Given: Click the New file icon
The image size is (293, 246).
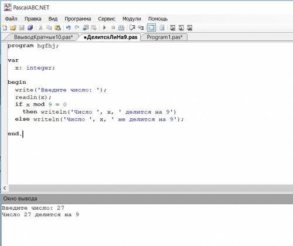Looking at the screenshot, I should pyautogui.click(x=5, y=28).
